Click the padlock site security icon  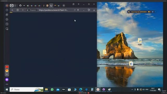[x=27, y=10]
